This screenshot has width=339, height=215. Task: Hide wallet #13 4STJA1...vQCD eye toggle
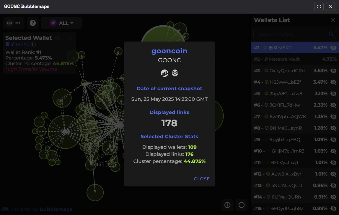[x=333, y=186]
